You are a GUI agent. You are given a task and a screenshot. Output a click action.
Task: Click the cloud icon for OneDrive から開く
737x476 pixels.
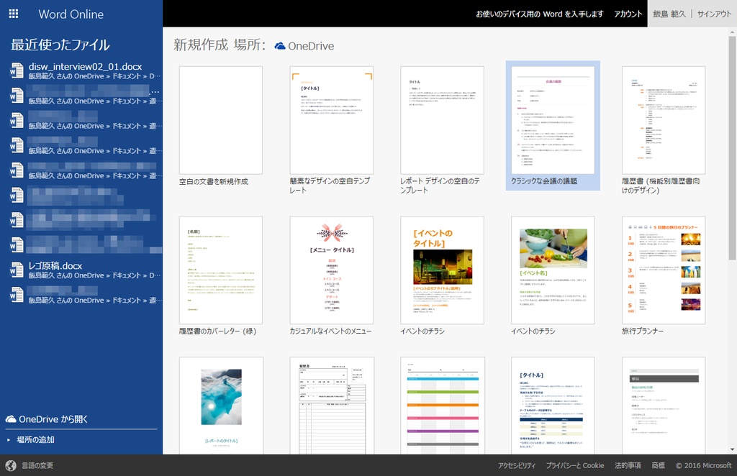[x=11, y=419]
